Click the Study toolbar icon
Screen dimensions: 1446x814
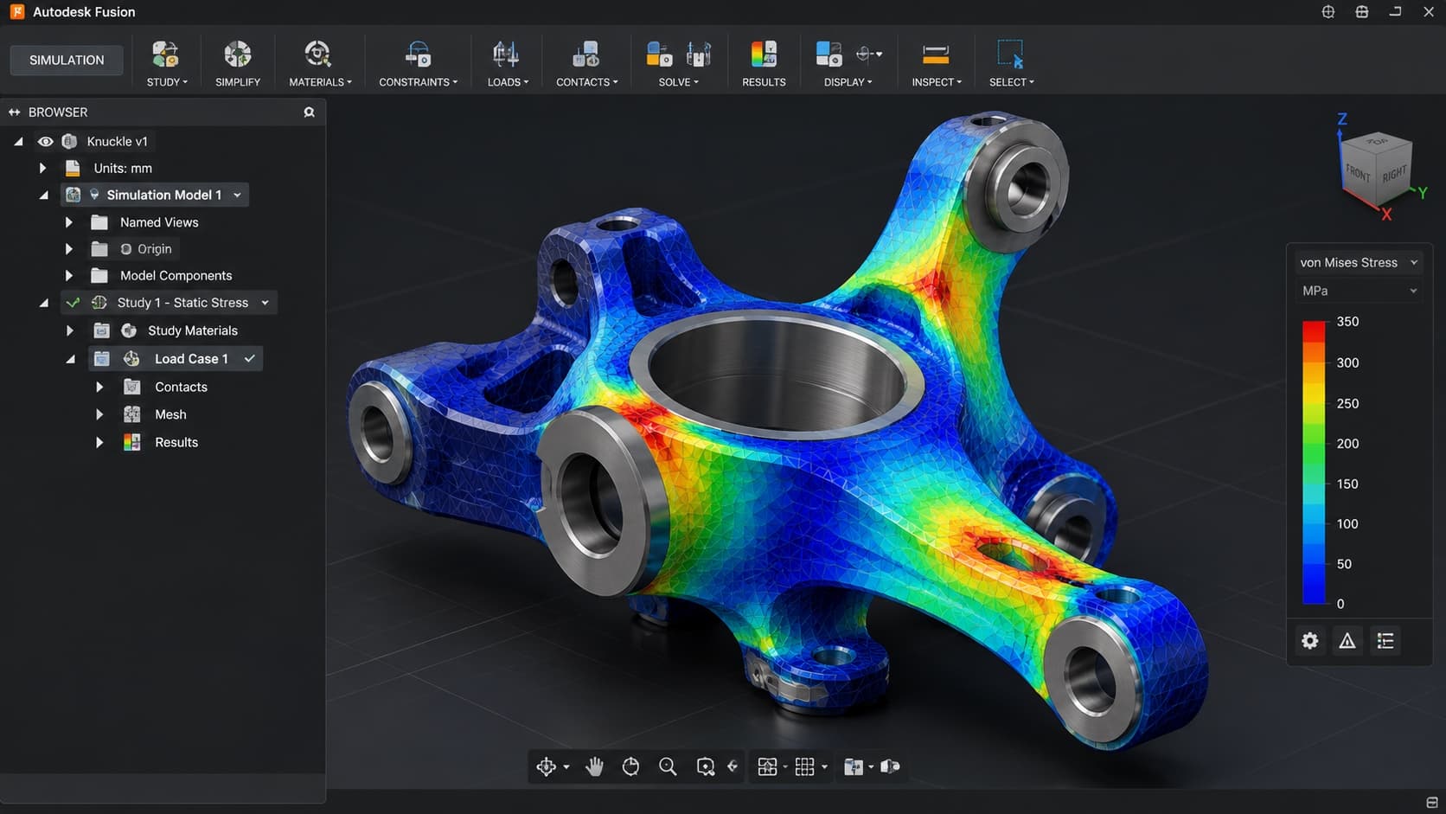(x=165, y=54)
